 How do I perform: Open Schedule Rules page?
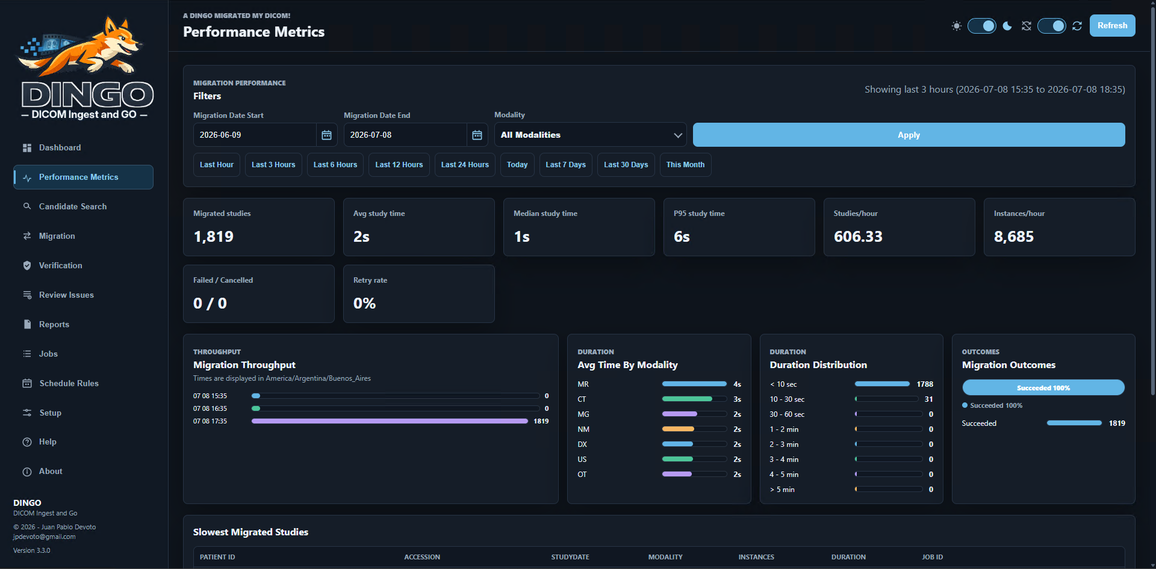point(83,383)
